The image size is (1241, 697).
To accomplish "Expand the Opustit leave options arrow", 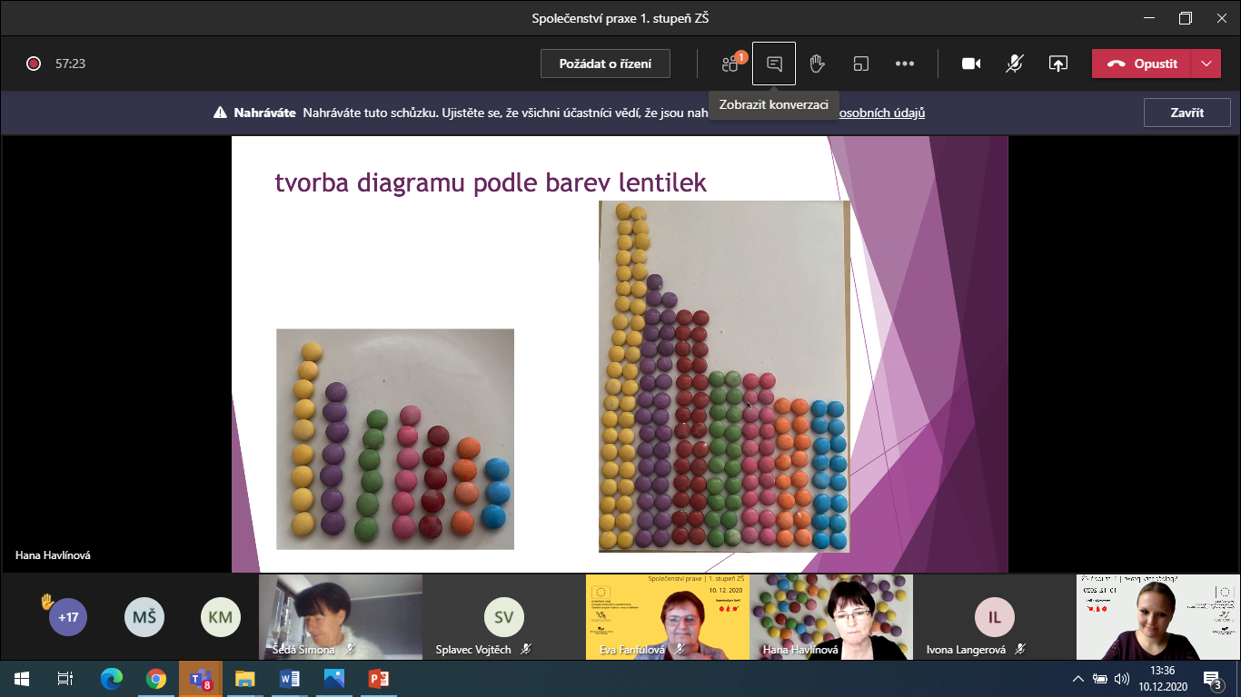I will 1206,64.
